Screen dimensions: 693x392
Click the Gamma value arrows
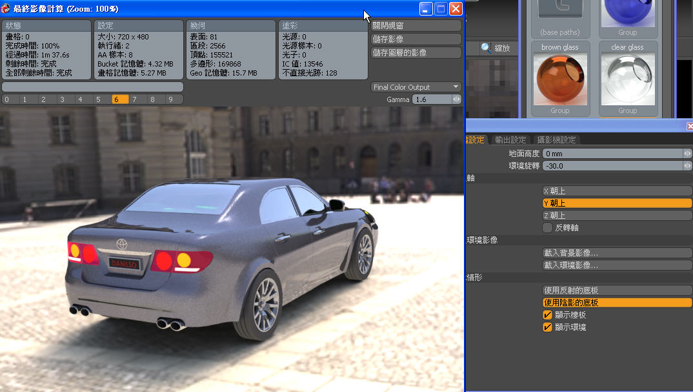457,99
